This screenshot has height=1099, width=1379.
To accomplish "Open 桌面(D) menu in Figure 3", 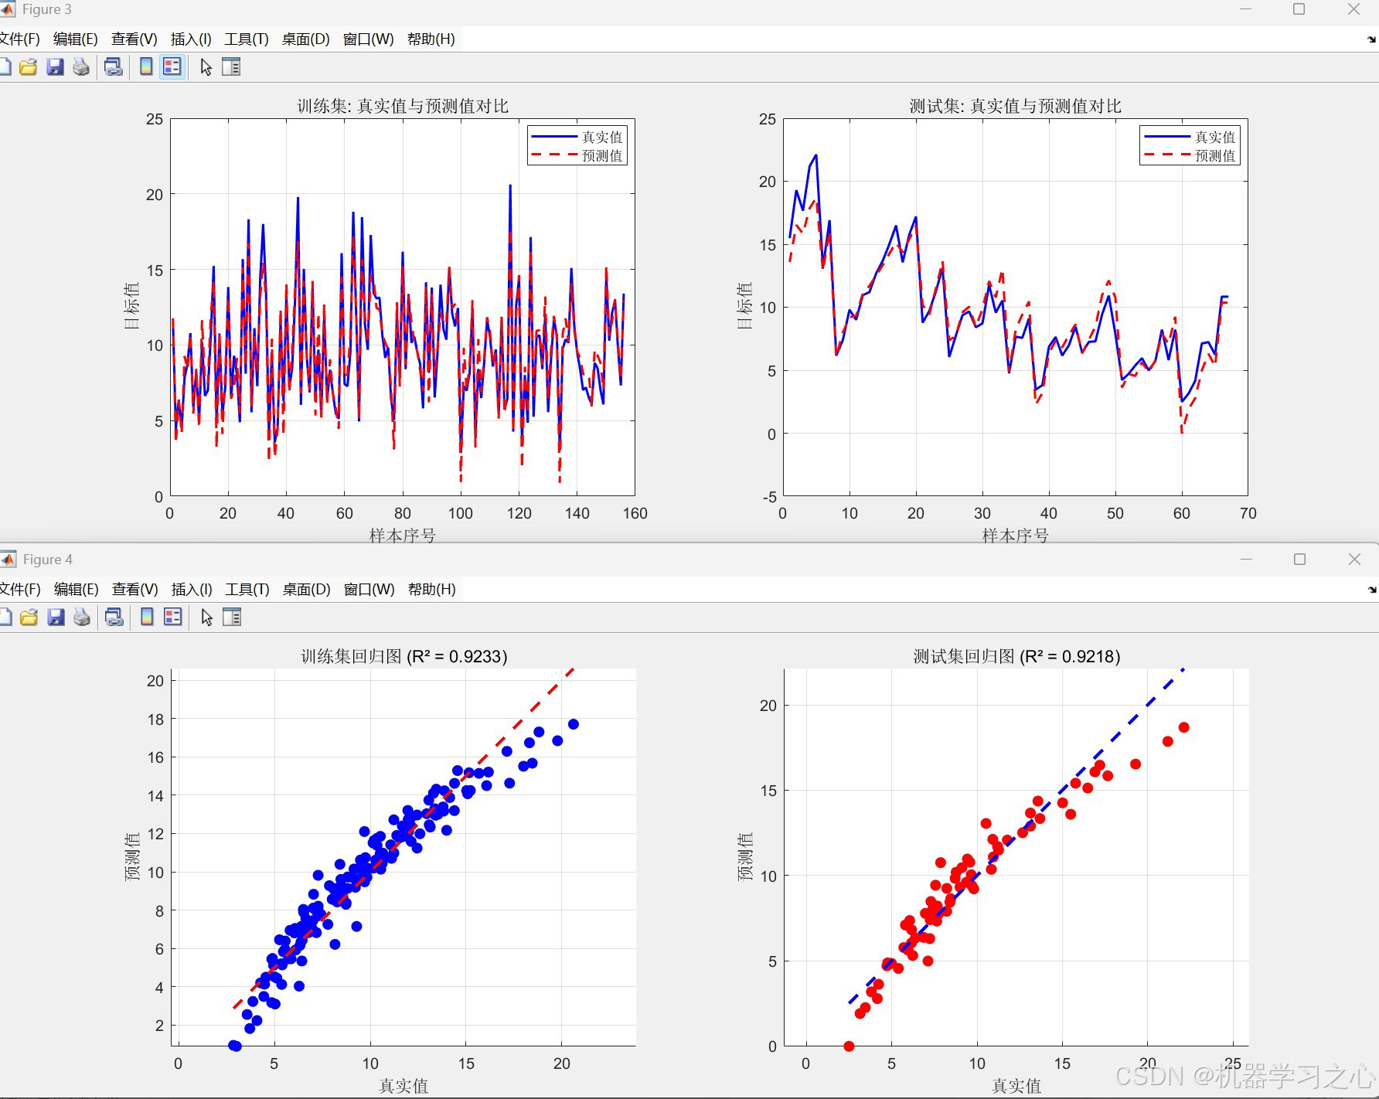I will pos(305,39).
